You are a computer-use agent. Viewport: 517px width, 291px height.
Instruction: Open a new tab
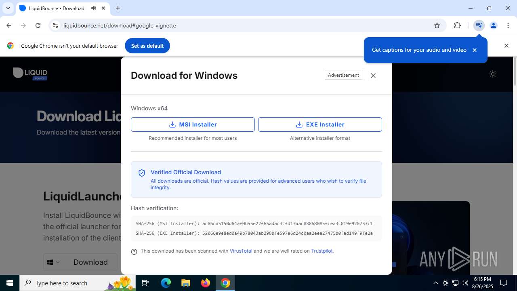118,8
